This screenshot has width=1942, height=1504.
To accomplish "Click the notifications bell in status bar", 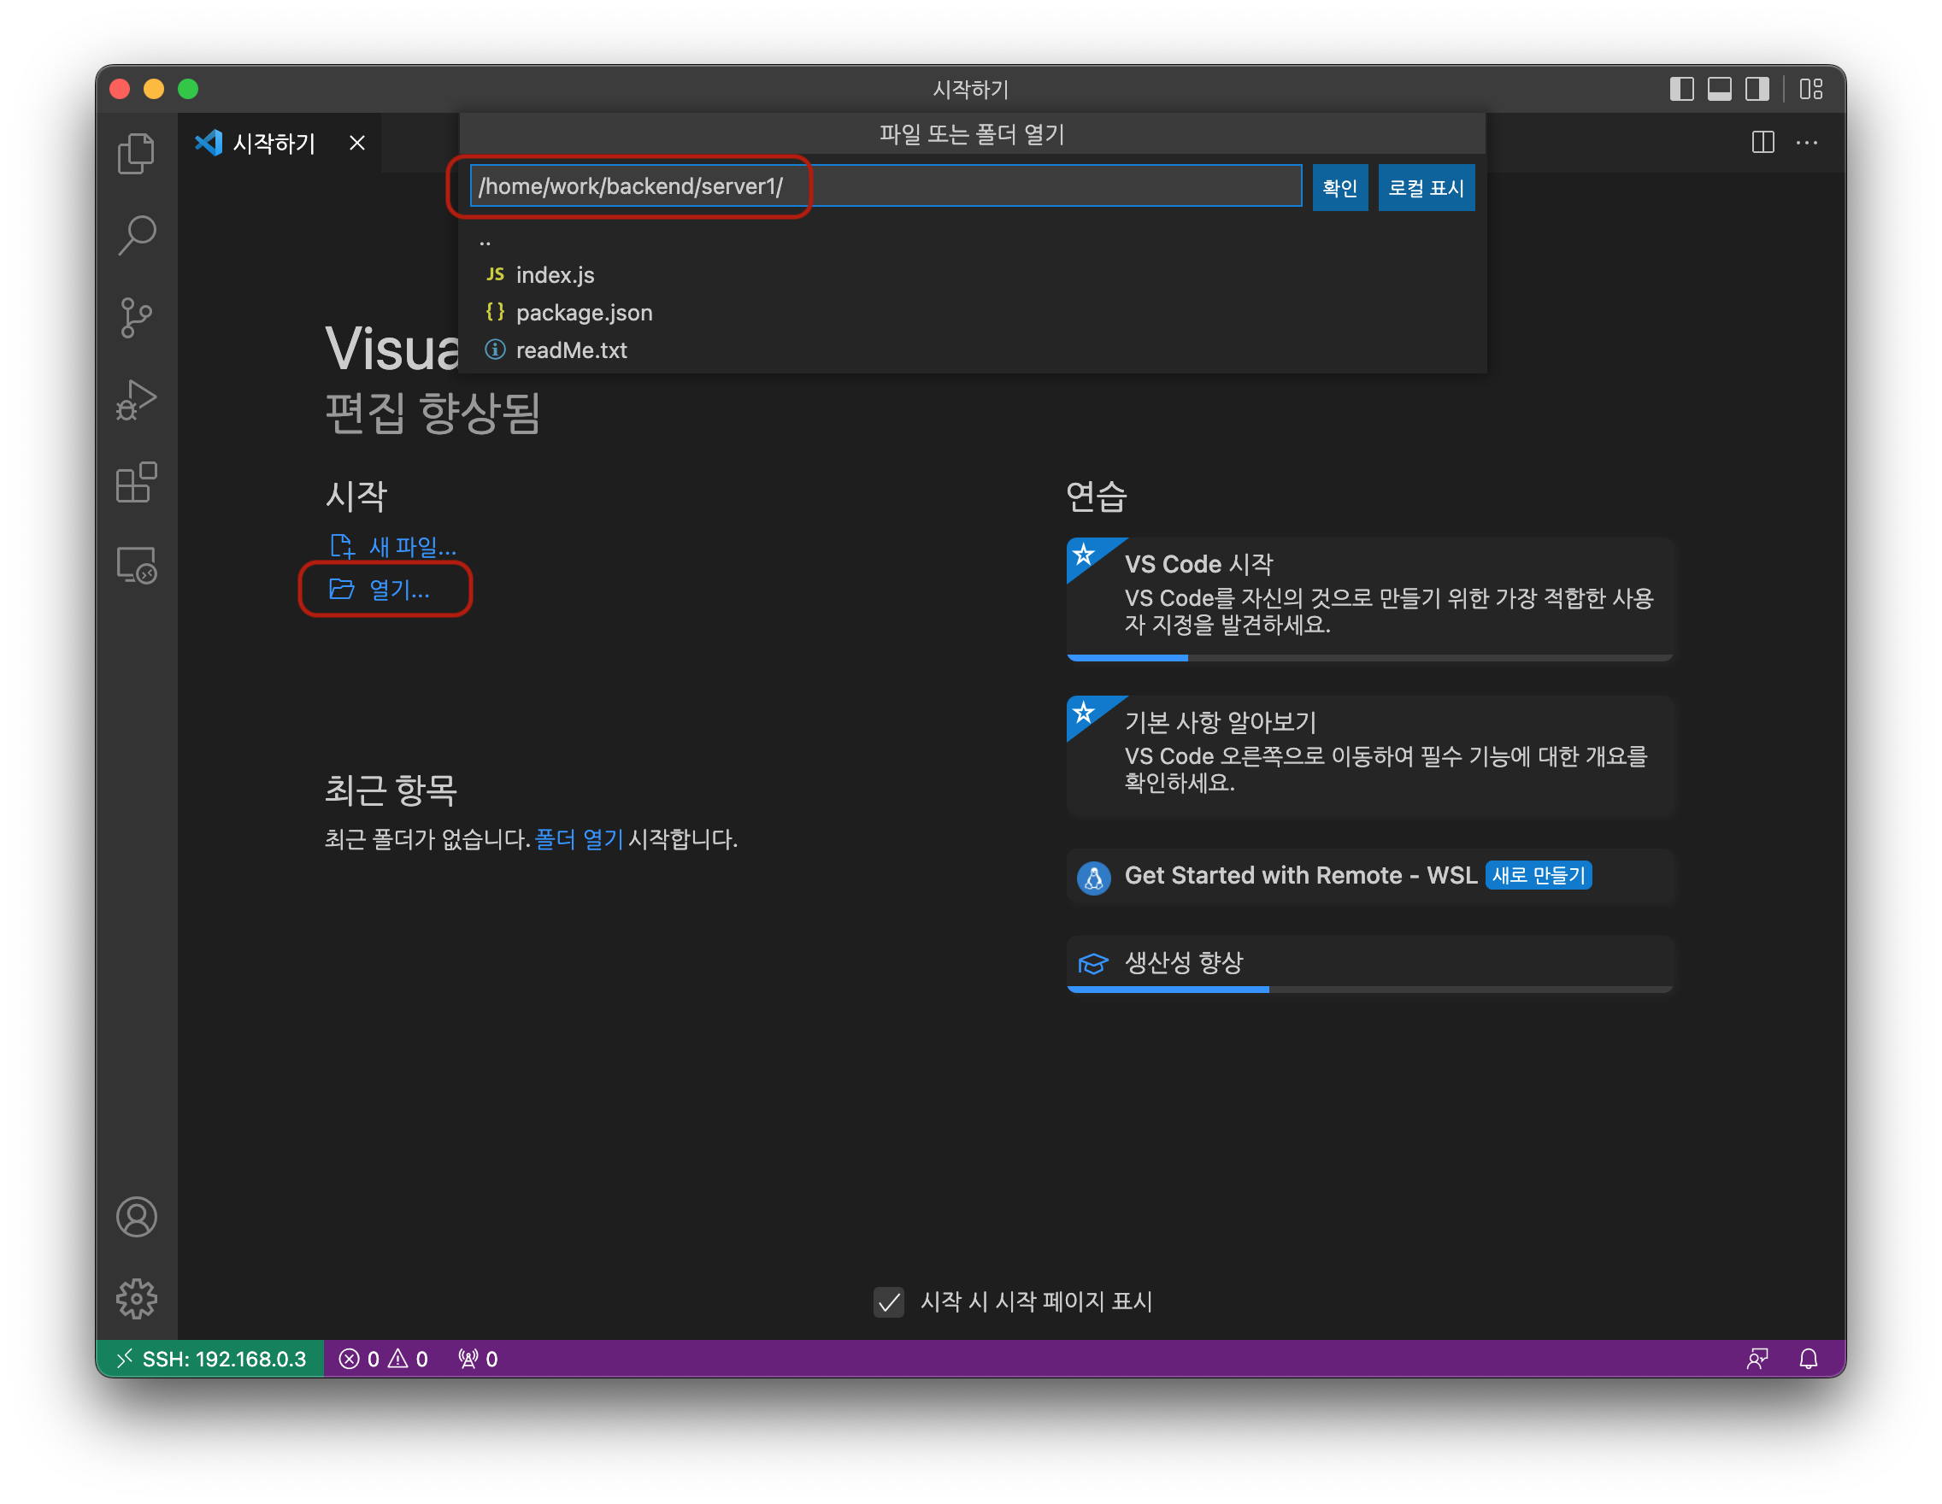I will click(x=1808, y=1358).
